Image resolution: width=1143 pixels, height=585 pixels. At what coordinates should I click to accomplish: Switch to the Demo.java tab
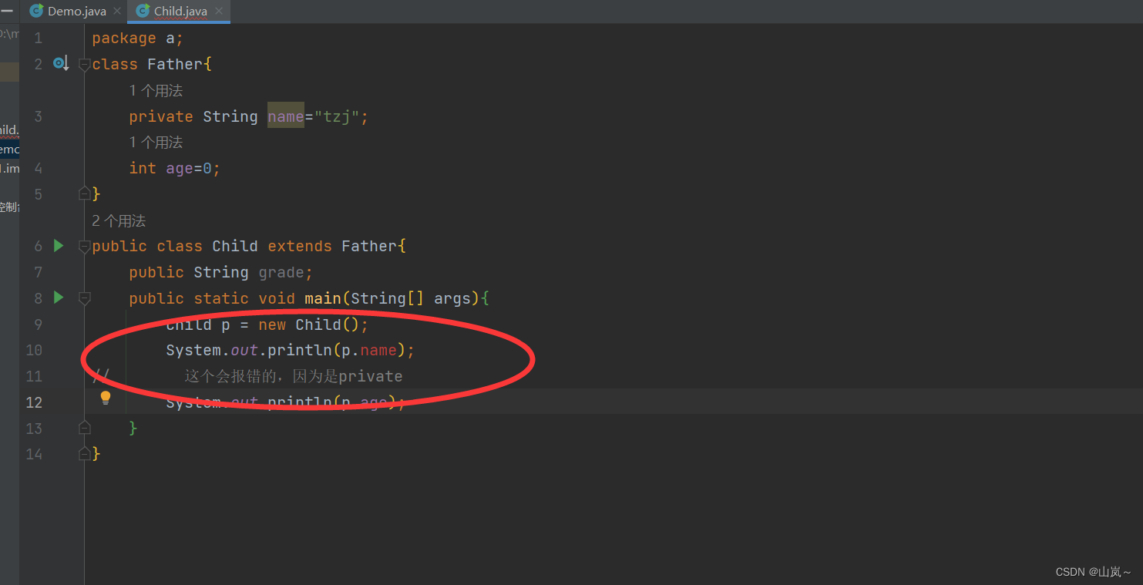pos(76,11)
